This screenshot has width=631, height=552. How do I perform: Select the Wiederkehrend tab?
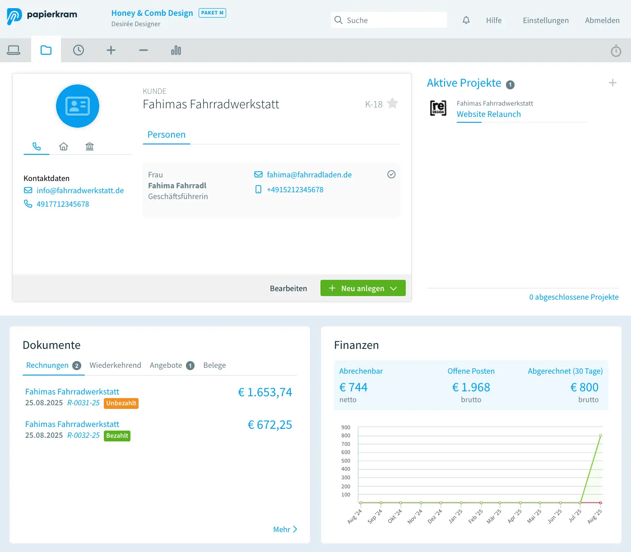tap(115, 365)
